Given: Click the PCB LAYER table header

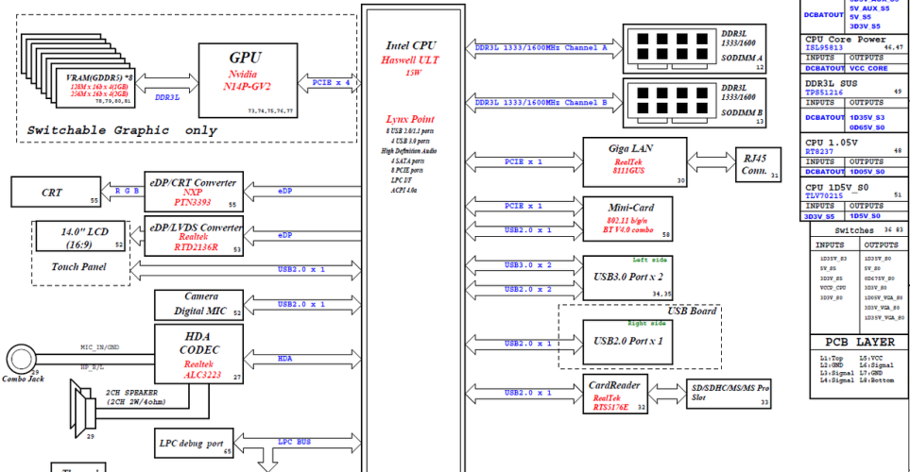Looking at the screenshot, I should pyautogui.click(x=860, y=342).
